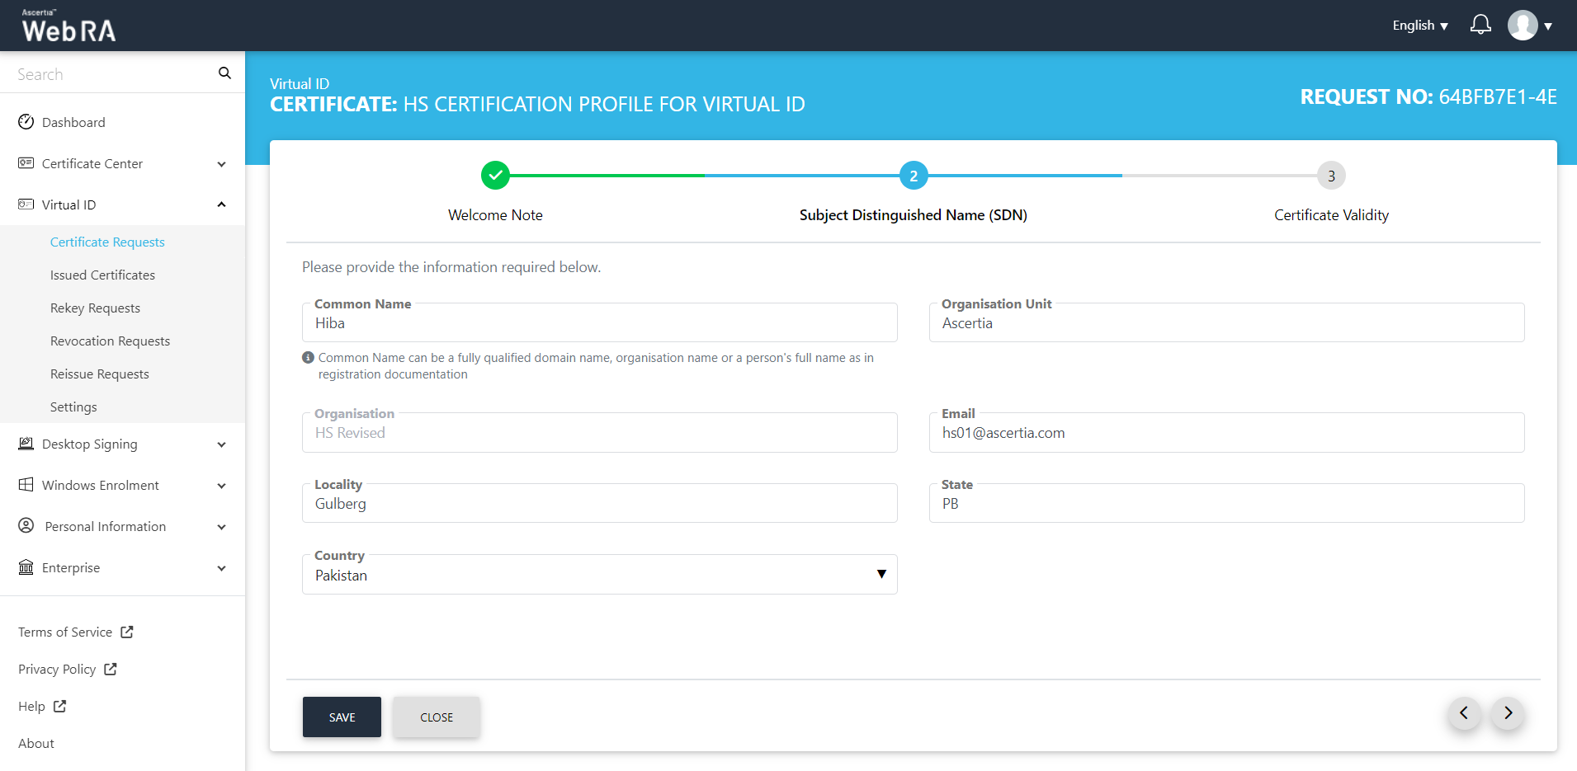The height and width of the screenshot is (771, 1577).
Task: Click the Email input field
Action: coord(1226,434)
